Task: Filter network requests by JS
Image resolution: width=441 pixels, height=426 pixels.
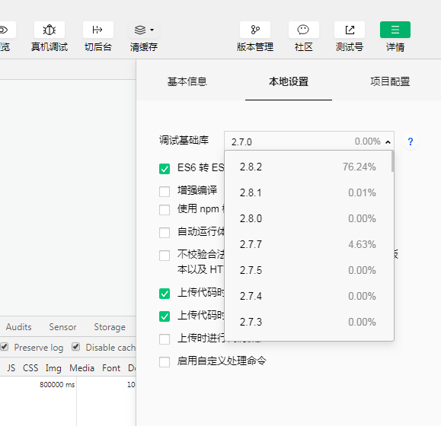Action: (11, 368)
